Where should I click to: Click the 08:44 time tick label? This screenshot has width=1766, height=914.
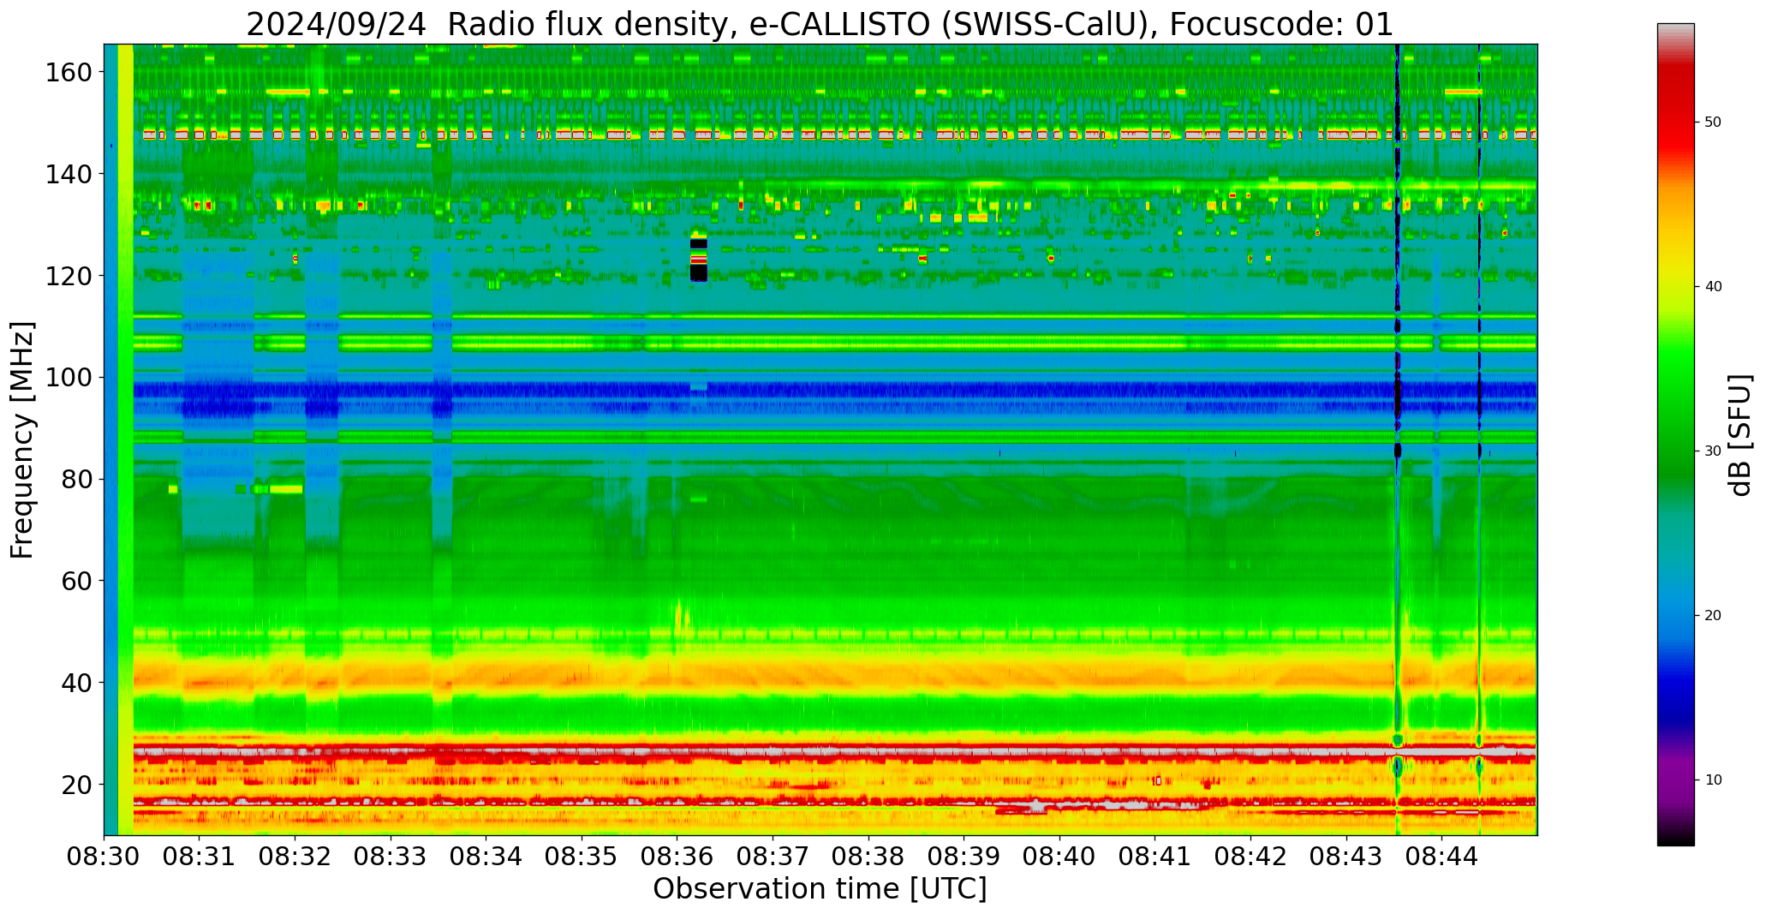(1441, 857)
